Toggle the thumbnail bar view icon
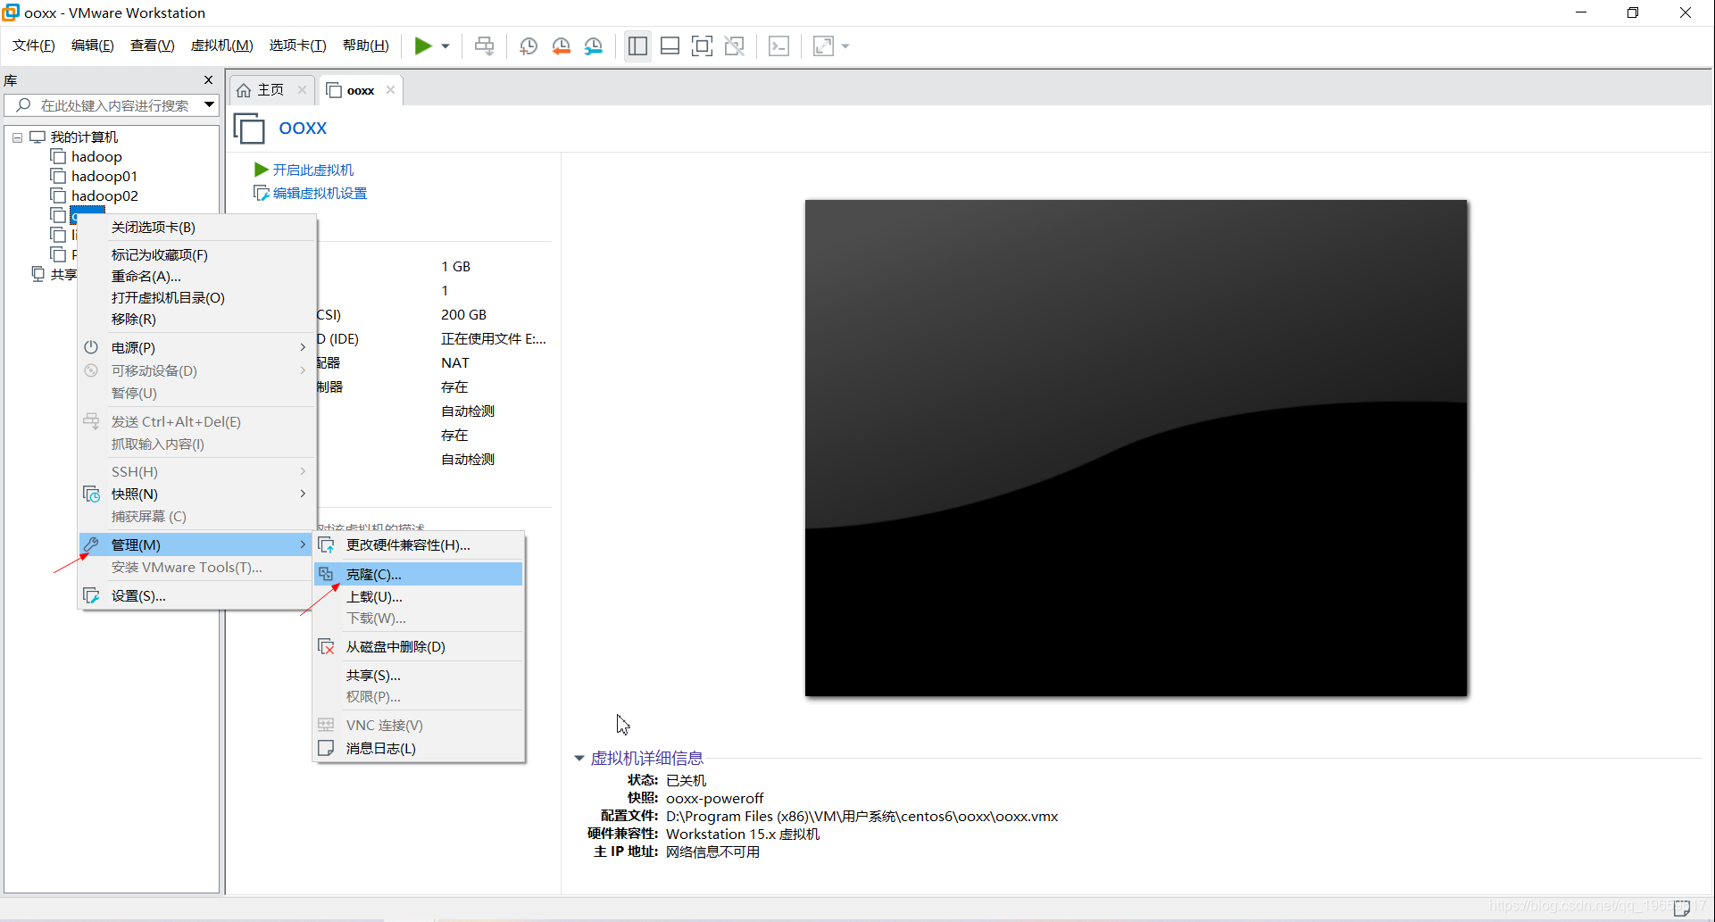Viewport: 1715px width, 922px height. (x=670, y=46)
